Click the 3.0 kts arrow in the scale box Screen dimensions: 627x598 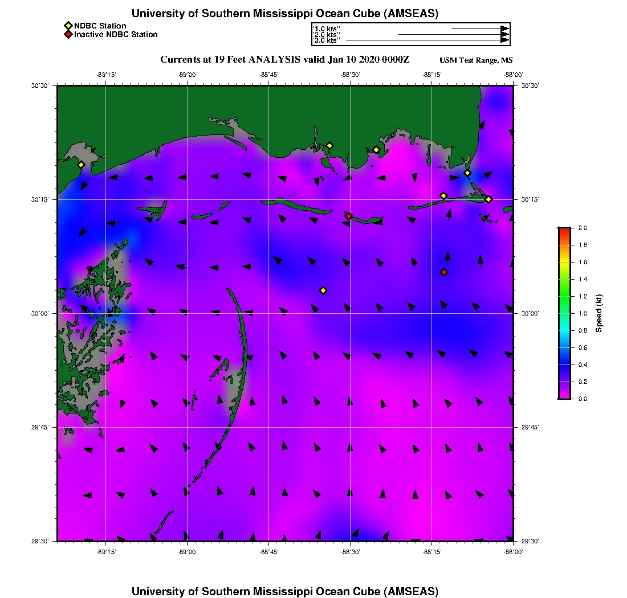click(x=427, y=40)
